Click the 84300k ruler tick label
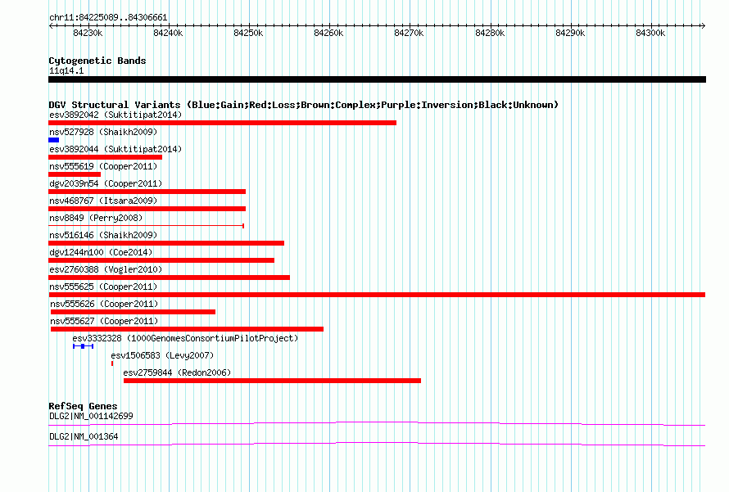The width and height of the screenshot is (729, 492). coord(650,33)
